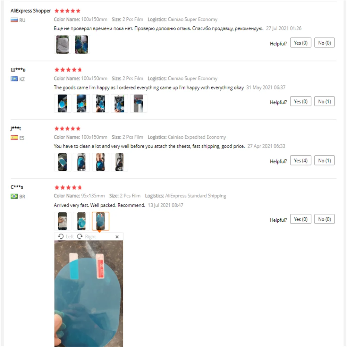347x347 pixels.
Task: Click the Russian flag icon next to RU
Action: (14, 20)
